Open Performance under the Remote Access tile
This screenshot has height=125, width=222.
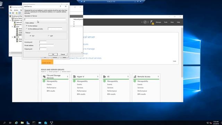pos(142,91)
